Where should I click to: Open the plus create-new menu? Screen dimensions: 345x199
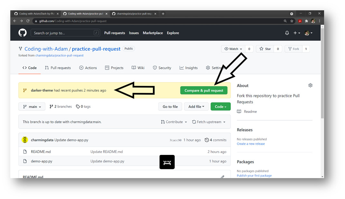click(297, 33)
